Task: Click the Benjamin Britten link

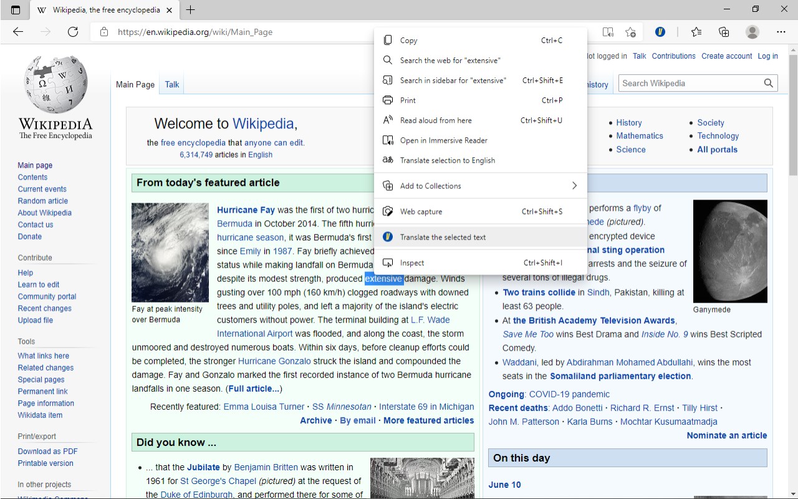Action: (266, 467)
